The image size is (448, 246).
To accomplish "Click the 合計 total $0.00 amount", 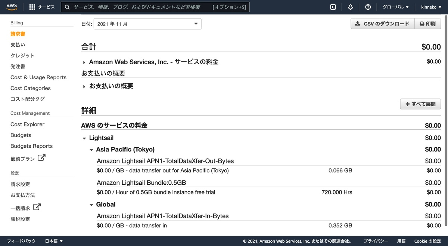I will 431,47.
